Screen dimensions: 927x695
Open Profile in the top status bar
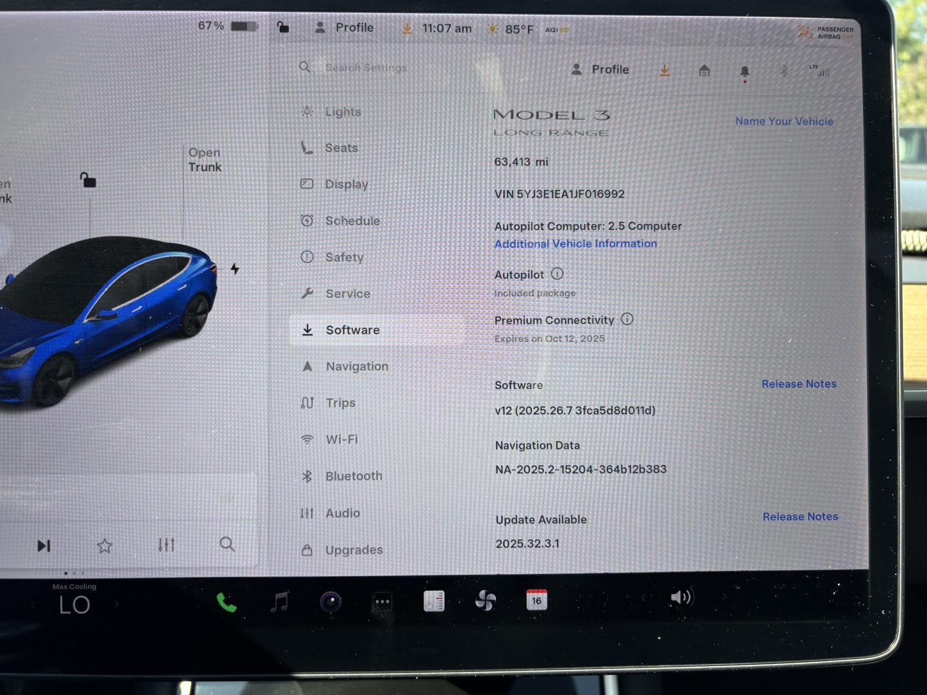[344, 28]
